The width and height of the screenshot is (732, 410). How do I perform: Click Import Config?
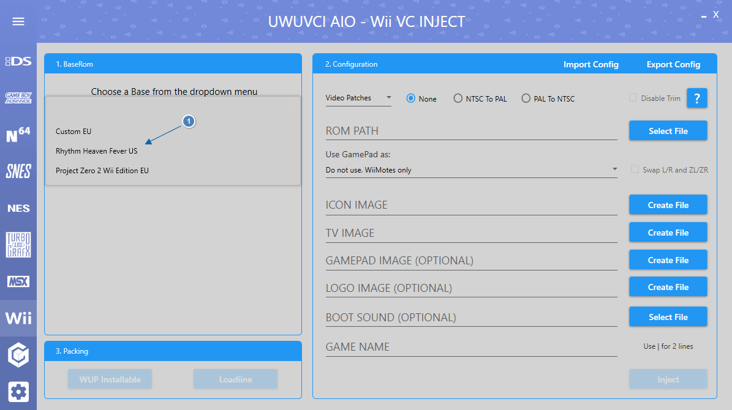point(591,64)
